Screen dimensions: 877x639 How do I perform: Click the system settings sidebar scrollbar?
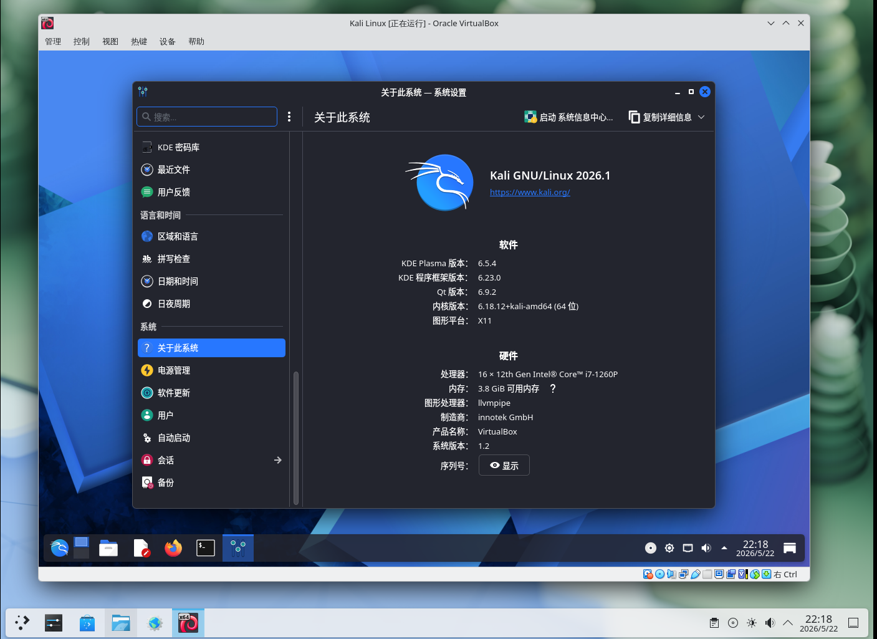[296, 438]
